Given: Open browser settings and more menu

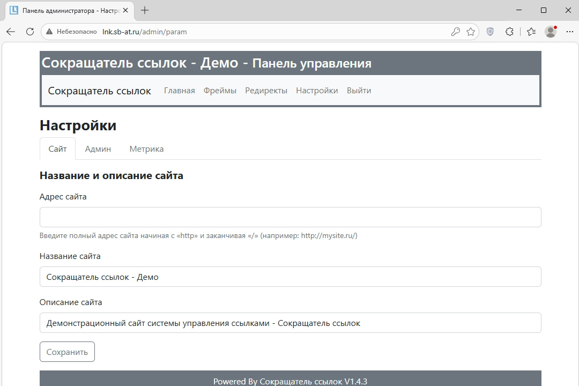Looking at the screenshot, I should [569, 32].
